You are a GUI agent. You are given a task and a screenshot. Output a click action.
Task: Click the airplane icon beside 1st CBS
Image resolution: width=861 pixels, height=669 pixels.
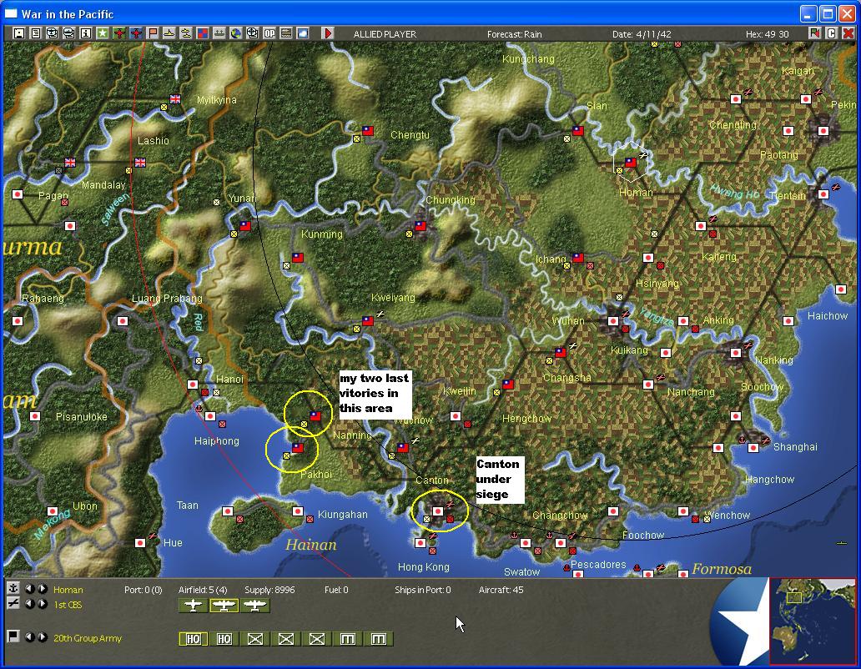[x=13, y=603]
